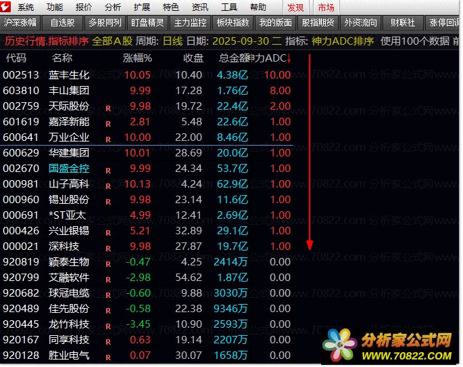
Task: Click the R marker beside 胜业电气
Action: point(108,358)
